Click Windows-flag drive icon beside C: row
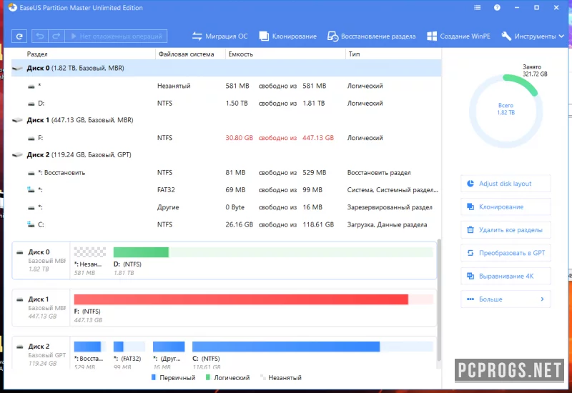This screenshot has width=572, height=393. point(31,224)
